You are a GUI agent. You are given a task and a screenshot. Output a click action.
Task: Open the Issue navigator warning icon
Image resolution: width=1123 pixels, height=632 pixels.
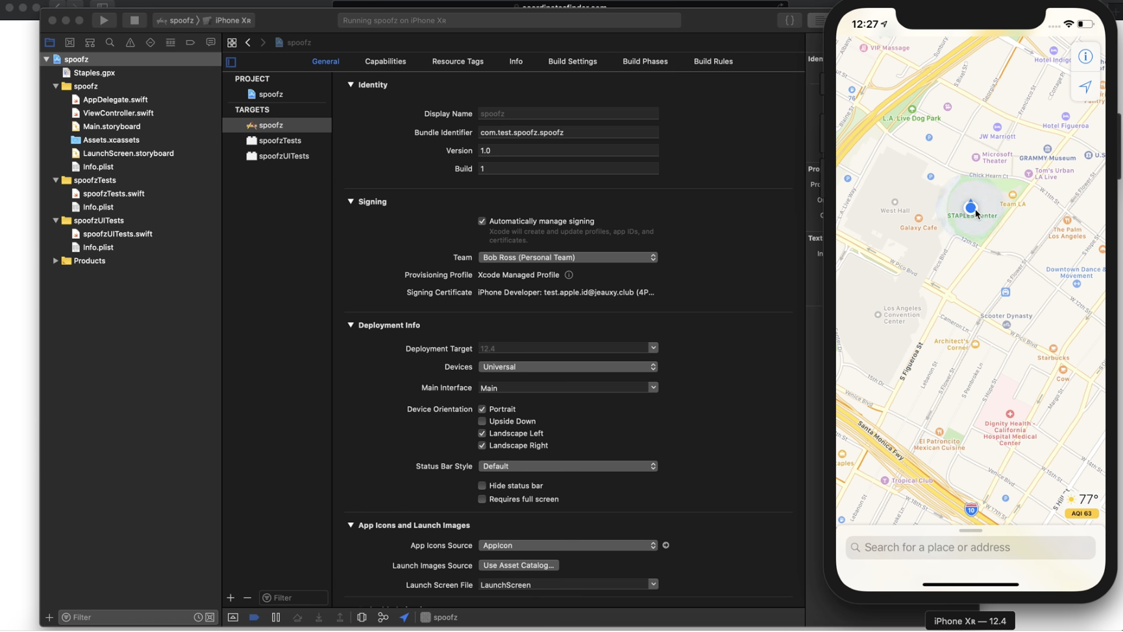point(130,42)
